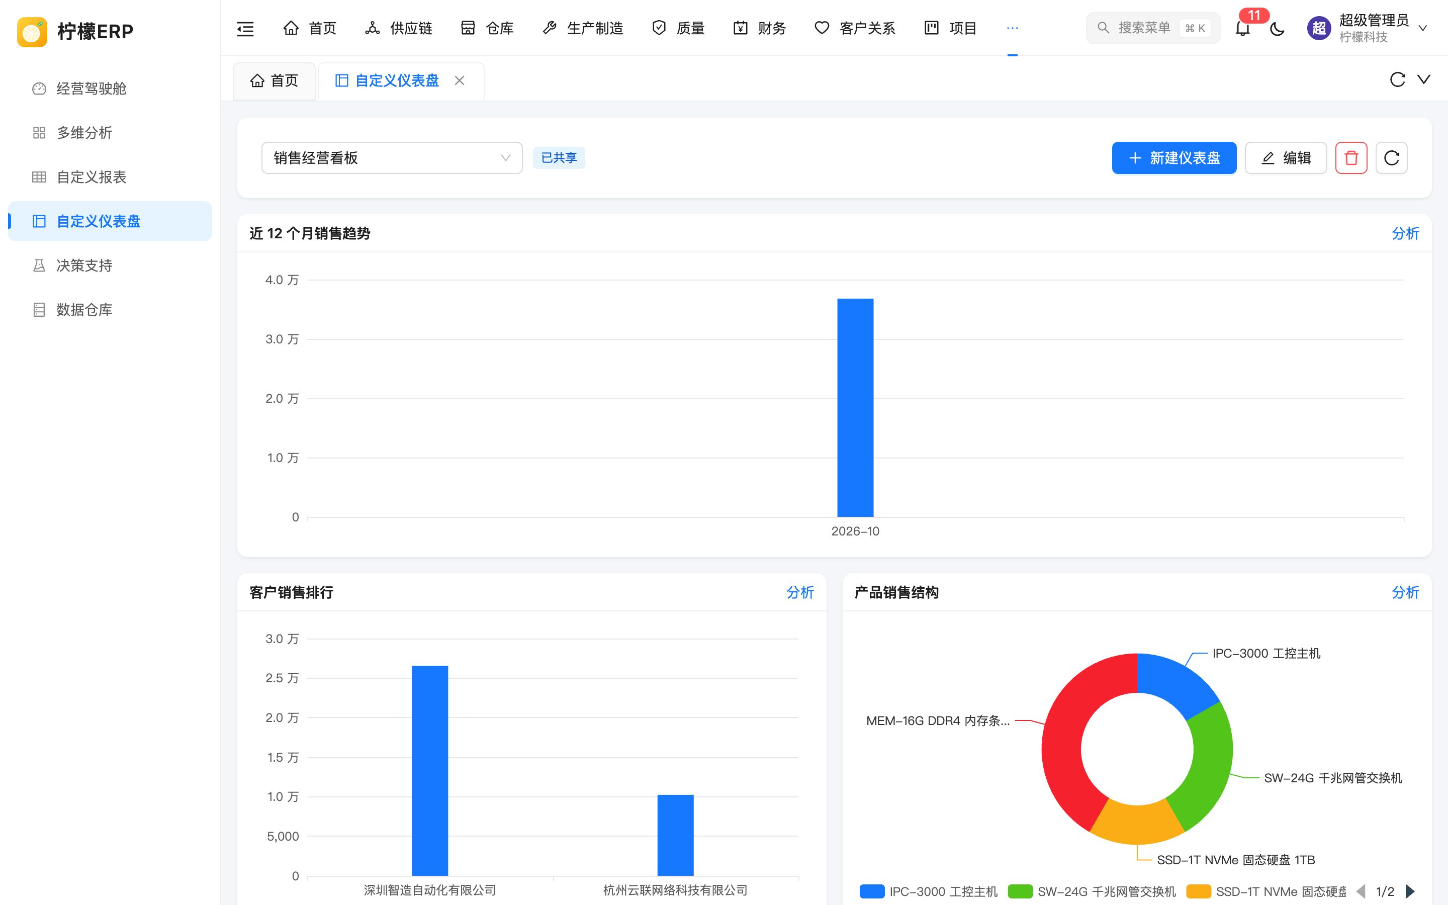The image size is (1448, 905).
Task: Close the 自定义仪表盘 tab
Action: [x=460, y=80]
